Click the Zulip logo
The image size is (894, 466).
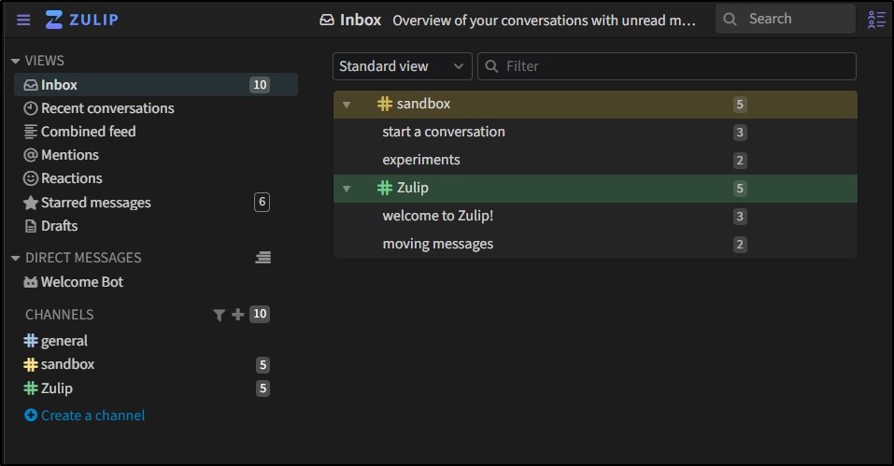pyautogui.click(x=82, y=20)
